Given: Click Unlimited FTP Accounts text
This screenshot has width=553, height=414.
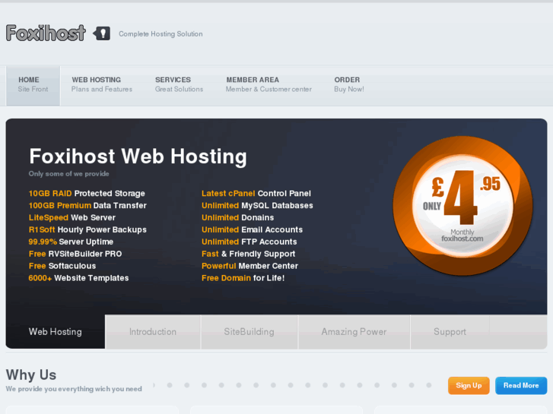Looking at the screenshot, I should [x=249, y=242].
